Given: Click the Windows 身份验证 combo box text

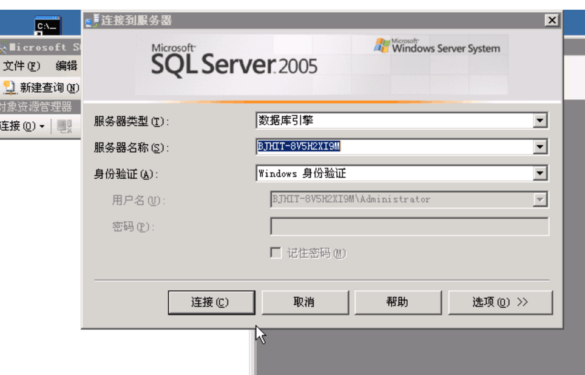Looking at the screenshot, I should coord(302,173).
